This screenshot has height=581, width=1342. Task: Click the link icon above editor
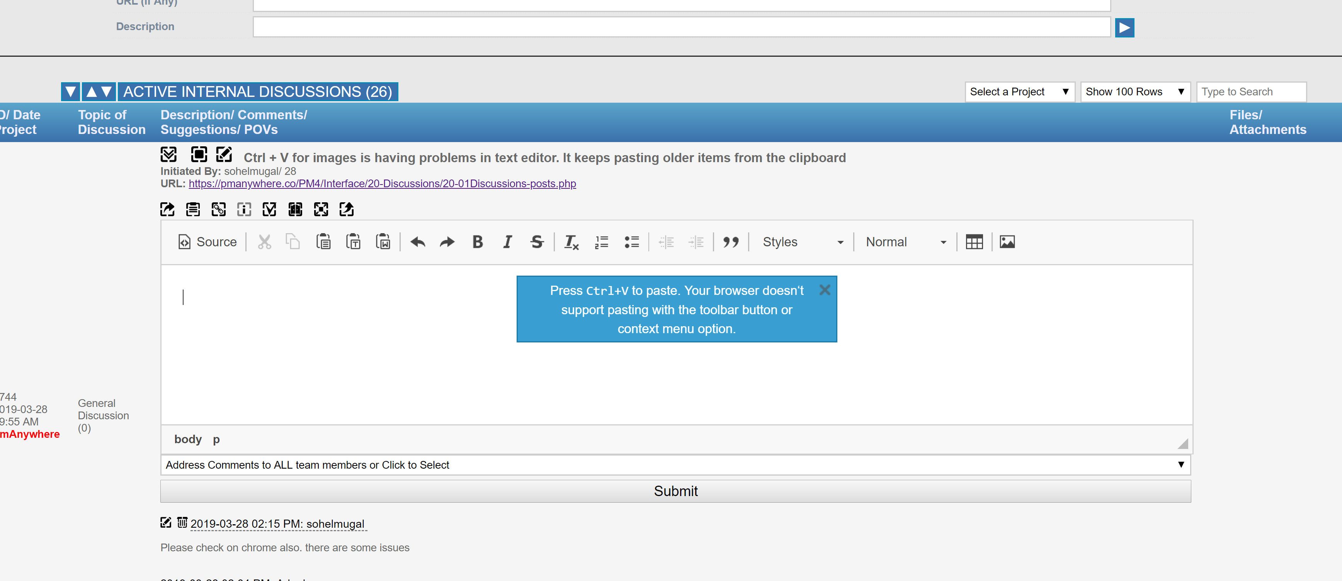pyautogui.click(x=218, y=209)
